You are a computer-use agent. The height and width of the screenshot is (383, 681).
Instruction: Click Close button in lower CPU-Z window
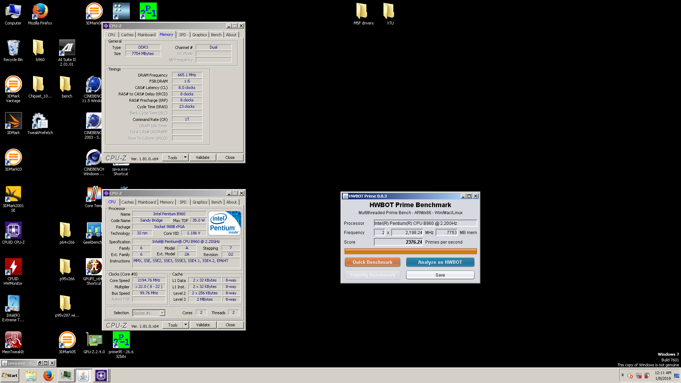pyautogui.click(x=230, y=325)
